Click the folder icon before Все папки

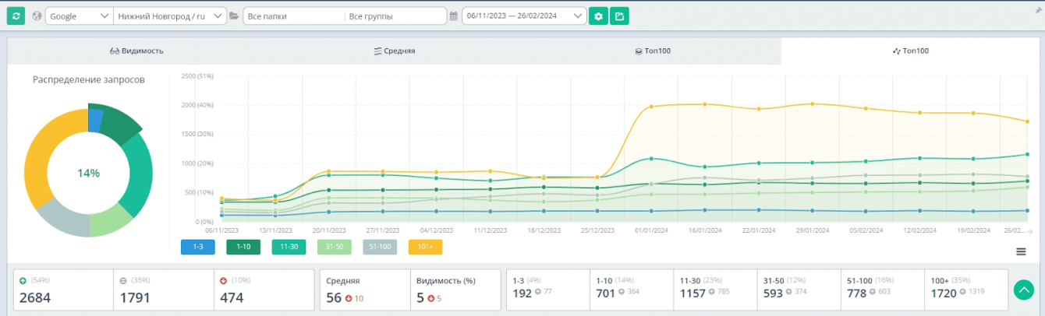click(234, 16)
